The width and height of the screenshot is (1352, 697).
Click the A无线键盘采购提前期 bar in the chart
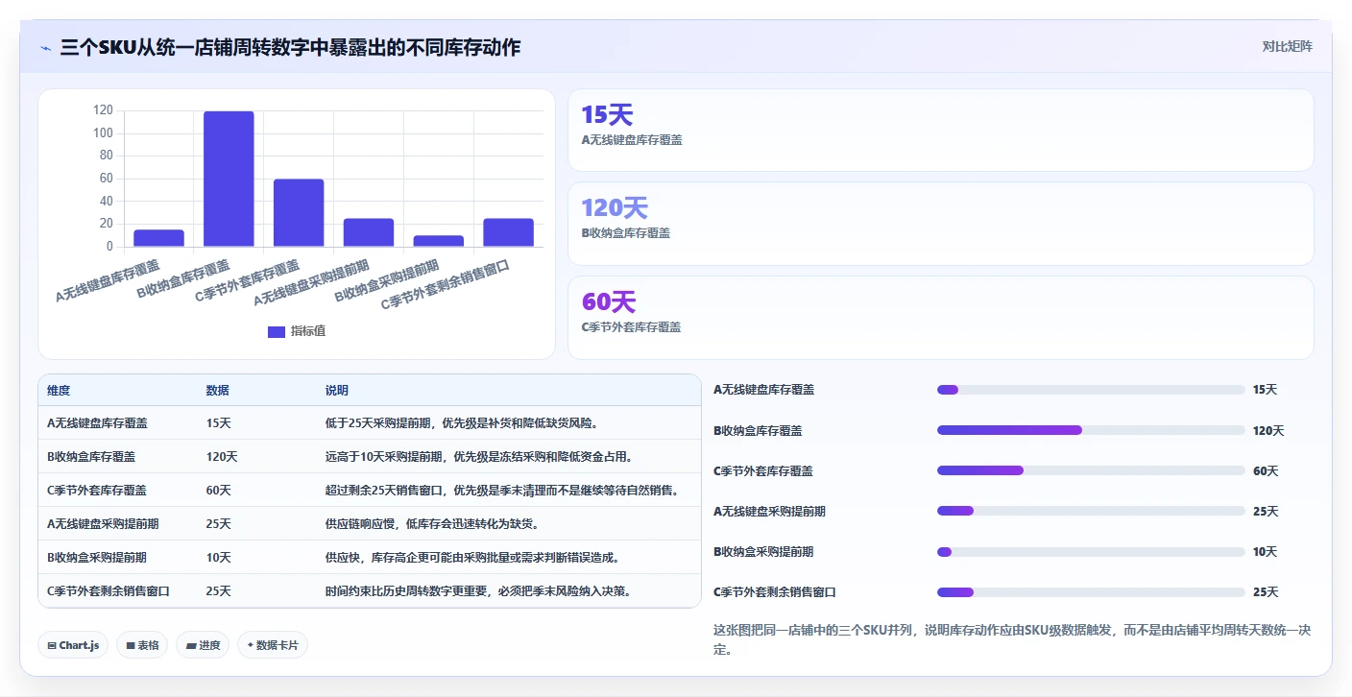click(x=369, y=232)
